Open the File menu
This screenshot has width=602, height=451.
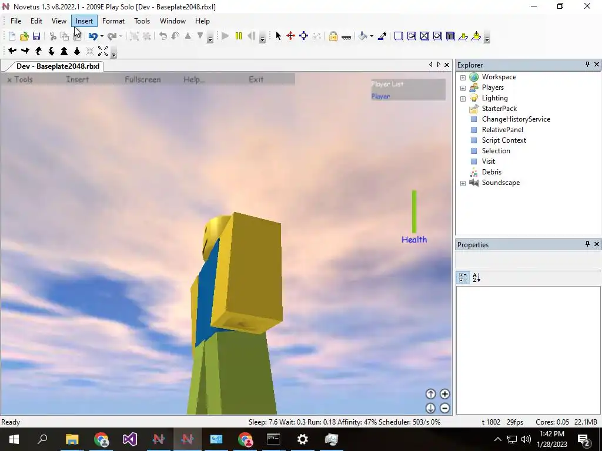click(16, 21)
